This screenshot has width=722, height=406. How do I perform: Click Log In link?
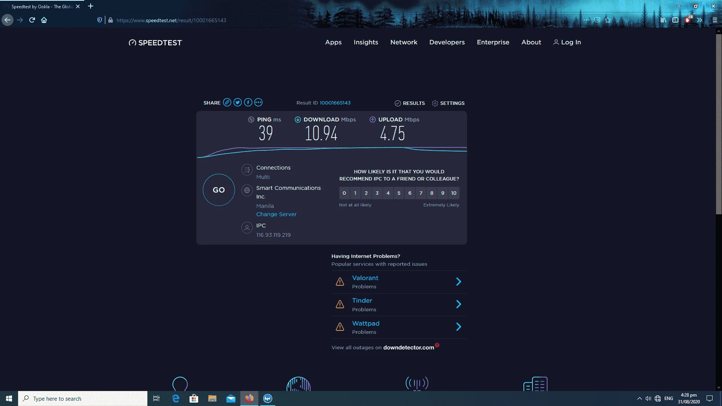coord(567,42)
